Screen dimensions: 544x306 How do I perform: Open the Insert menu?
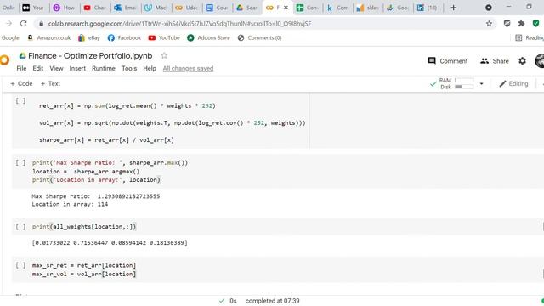click(77, 68)
